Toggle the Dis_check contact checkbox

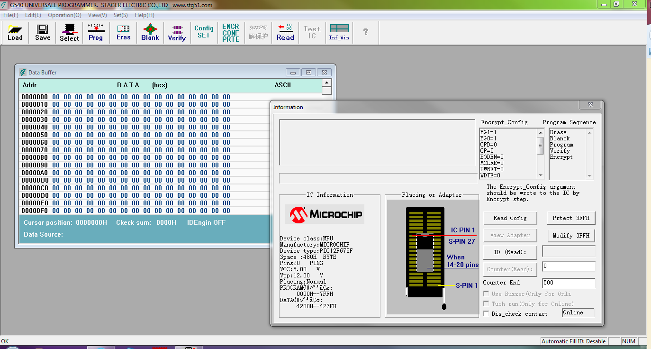[x=487, y=313]
